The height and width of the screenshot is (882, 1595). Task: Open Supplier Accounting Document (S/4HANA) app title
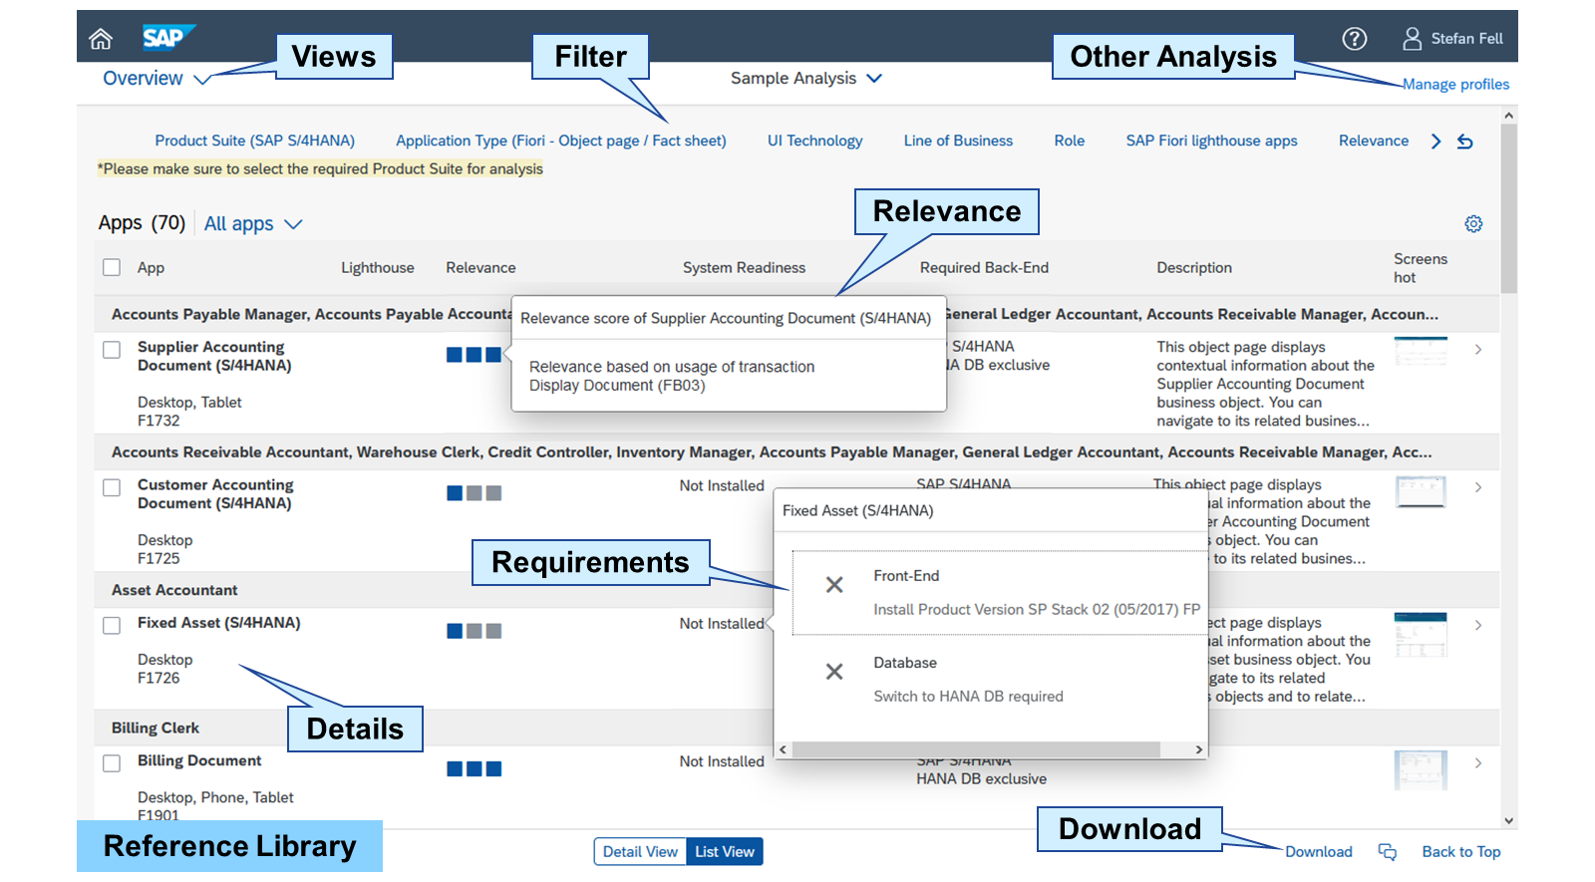coord(214,357)
